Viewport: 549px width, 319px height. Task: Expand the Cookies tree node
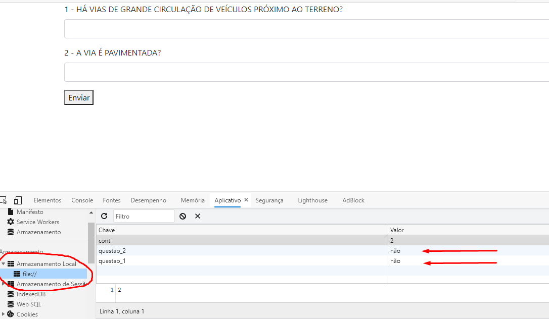[3, 314]
